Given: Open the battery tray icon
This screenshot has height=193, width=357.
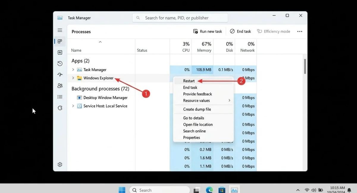Looking at the screenshot, I should [x=321, y=190].
